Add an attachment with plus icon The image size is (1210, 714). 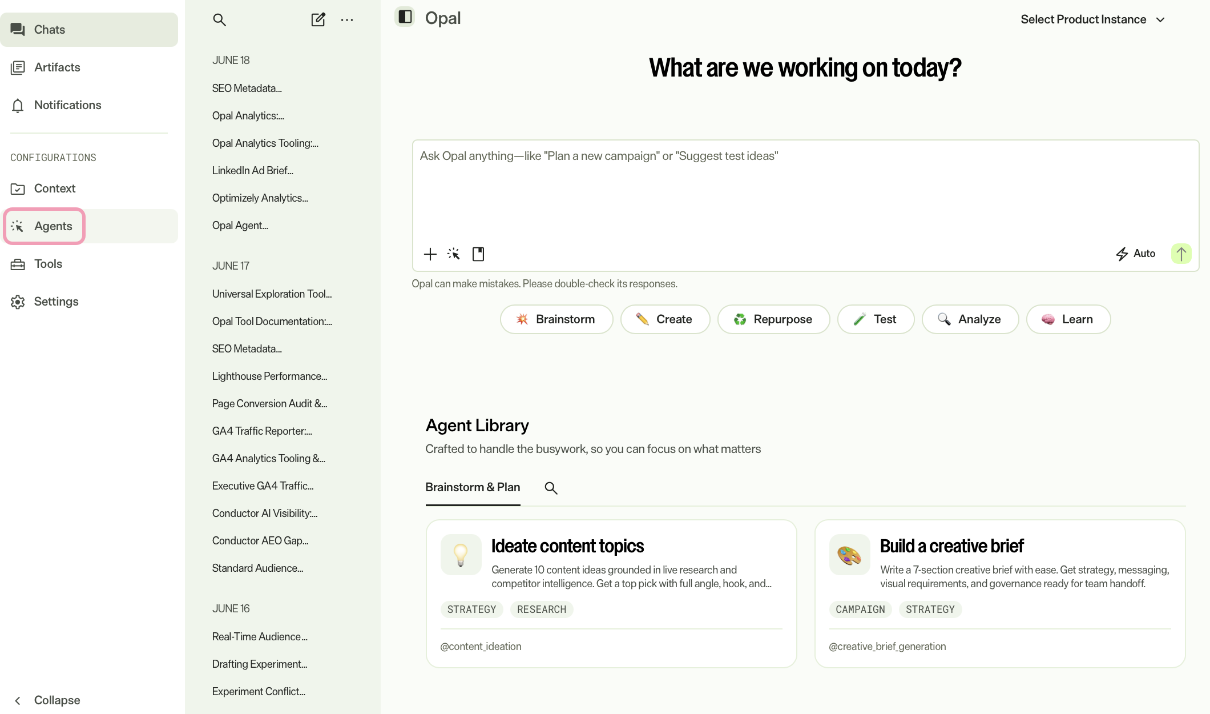pos(430,254)
